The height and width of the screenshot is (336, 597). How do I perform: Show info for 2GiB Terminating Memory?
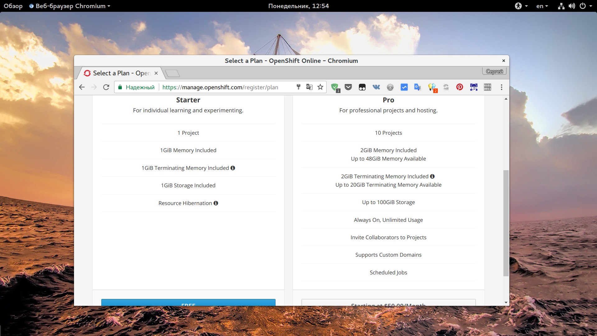click(432, 176)
